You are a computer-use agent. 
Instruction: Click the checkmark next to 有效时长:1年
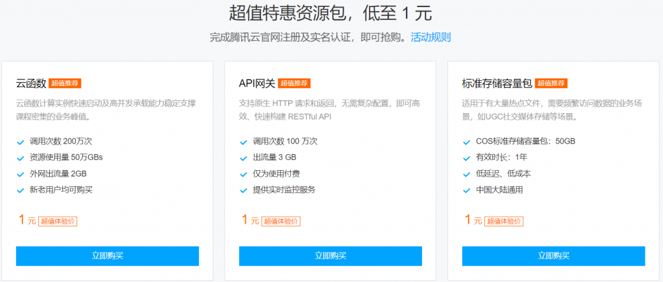coord(467,158)
